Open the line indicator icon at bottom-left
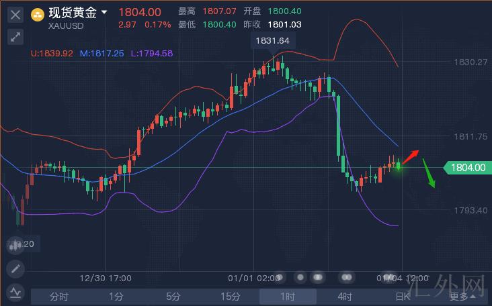Image resolution: width=492 pixels, height=306 pixels. coord(15,292)
